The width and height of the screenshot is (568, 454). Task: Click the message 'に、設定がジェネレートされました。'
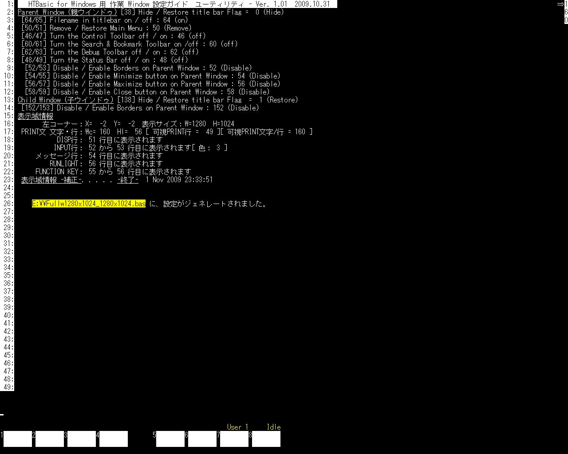[208, 204]
